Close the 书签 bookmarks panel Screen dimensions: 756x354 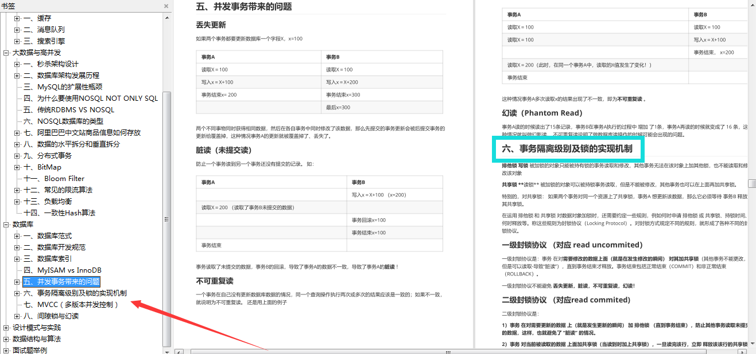coord(166,6)
